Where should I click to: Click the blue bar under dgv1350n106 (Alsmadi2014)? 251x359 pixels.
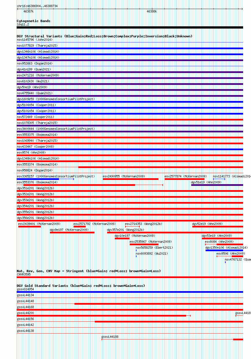[224, 250]
